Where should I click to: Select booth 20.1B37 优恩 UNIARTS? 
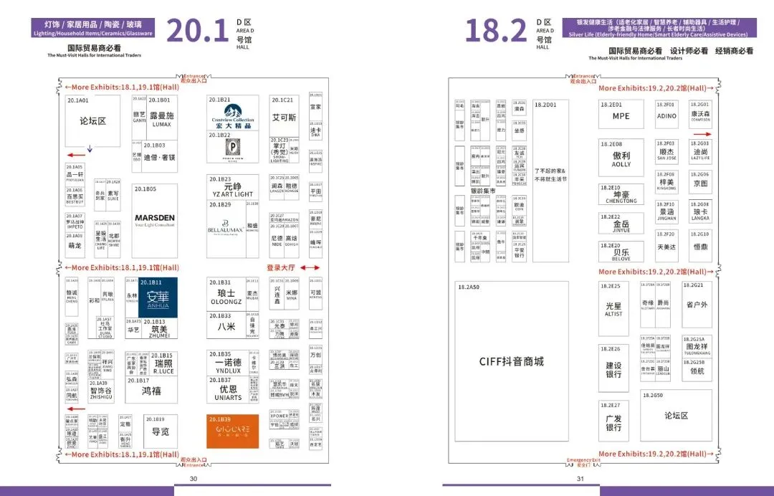click(228, 390)
